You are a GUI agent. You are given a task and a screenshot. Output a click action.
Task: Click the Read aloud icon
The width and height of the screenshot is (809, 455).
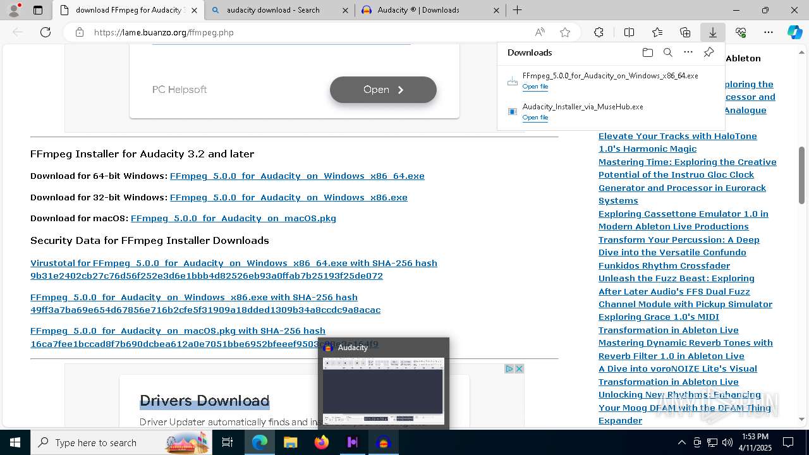(x=540, y=32)
